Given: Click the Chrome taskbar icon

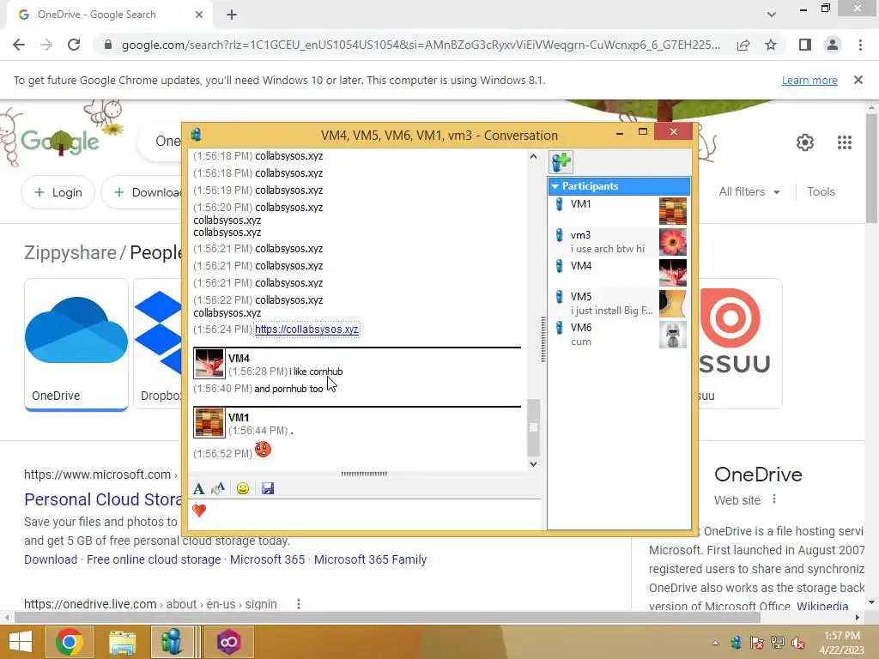Looking at the screenshot, I should 70,642.
